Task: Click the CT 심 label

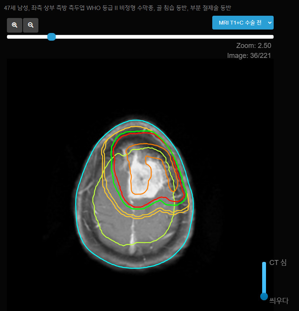Action: coord(278,263)
